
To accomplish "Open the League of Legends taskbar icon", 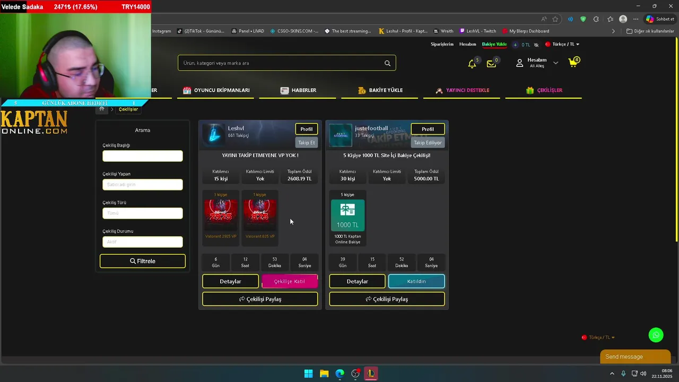I will tap(371, 374).
